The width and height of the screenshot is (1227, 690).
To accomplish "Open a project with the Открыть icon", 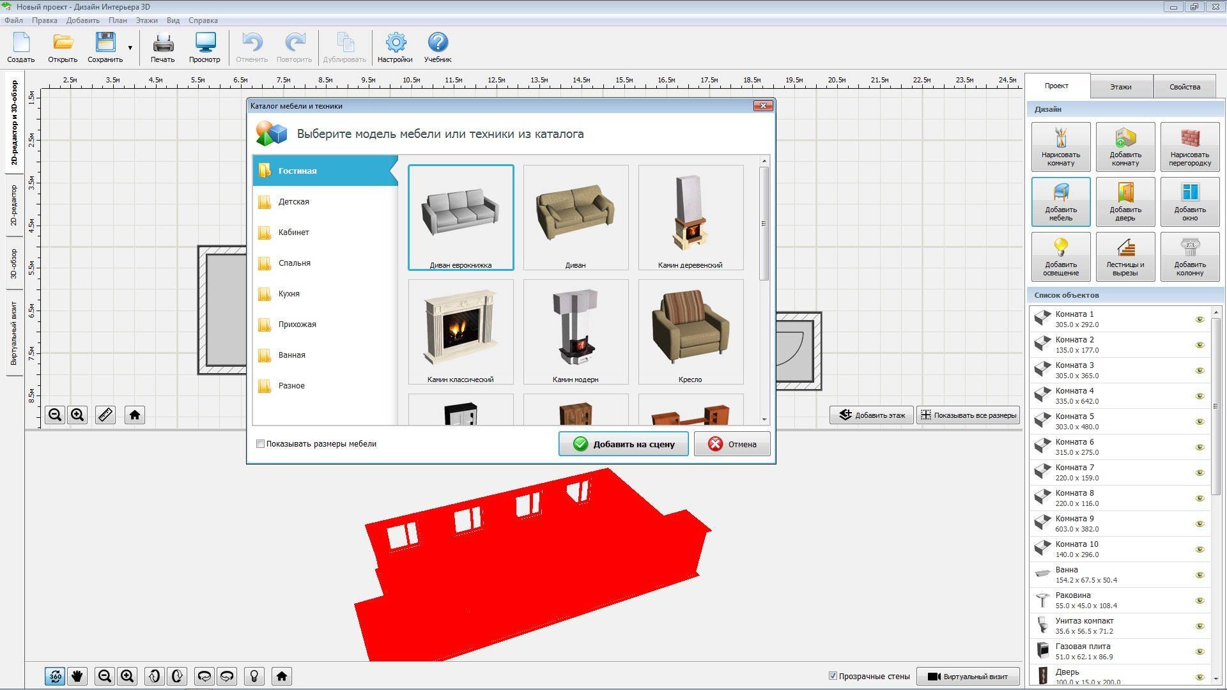I will (63, 47).
